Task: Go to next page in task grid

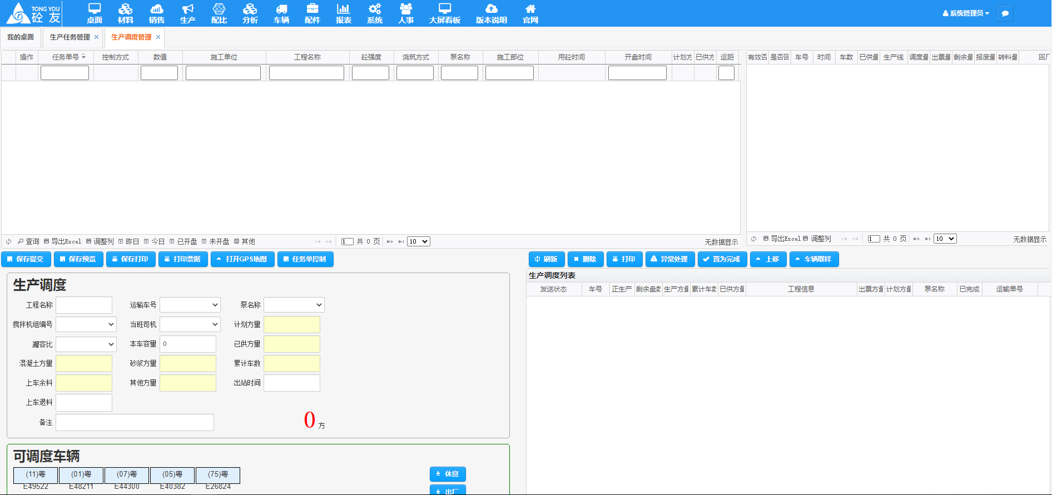Action: tap(390, 241)
